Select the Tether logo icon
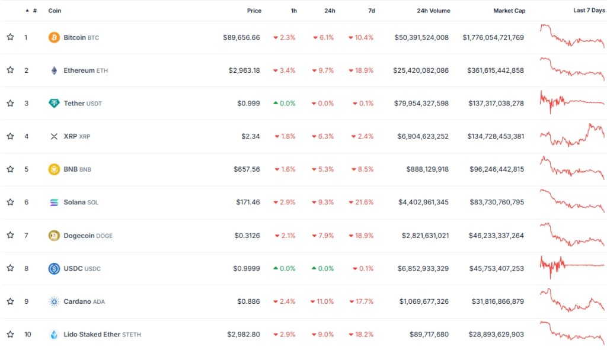 [54, 103]
